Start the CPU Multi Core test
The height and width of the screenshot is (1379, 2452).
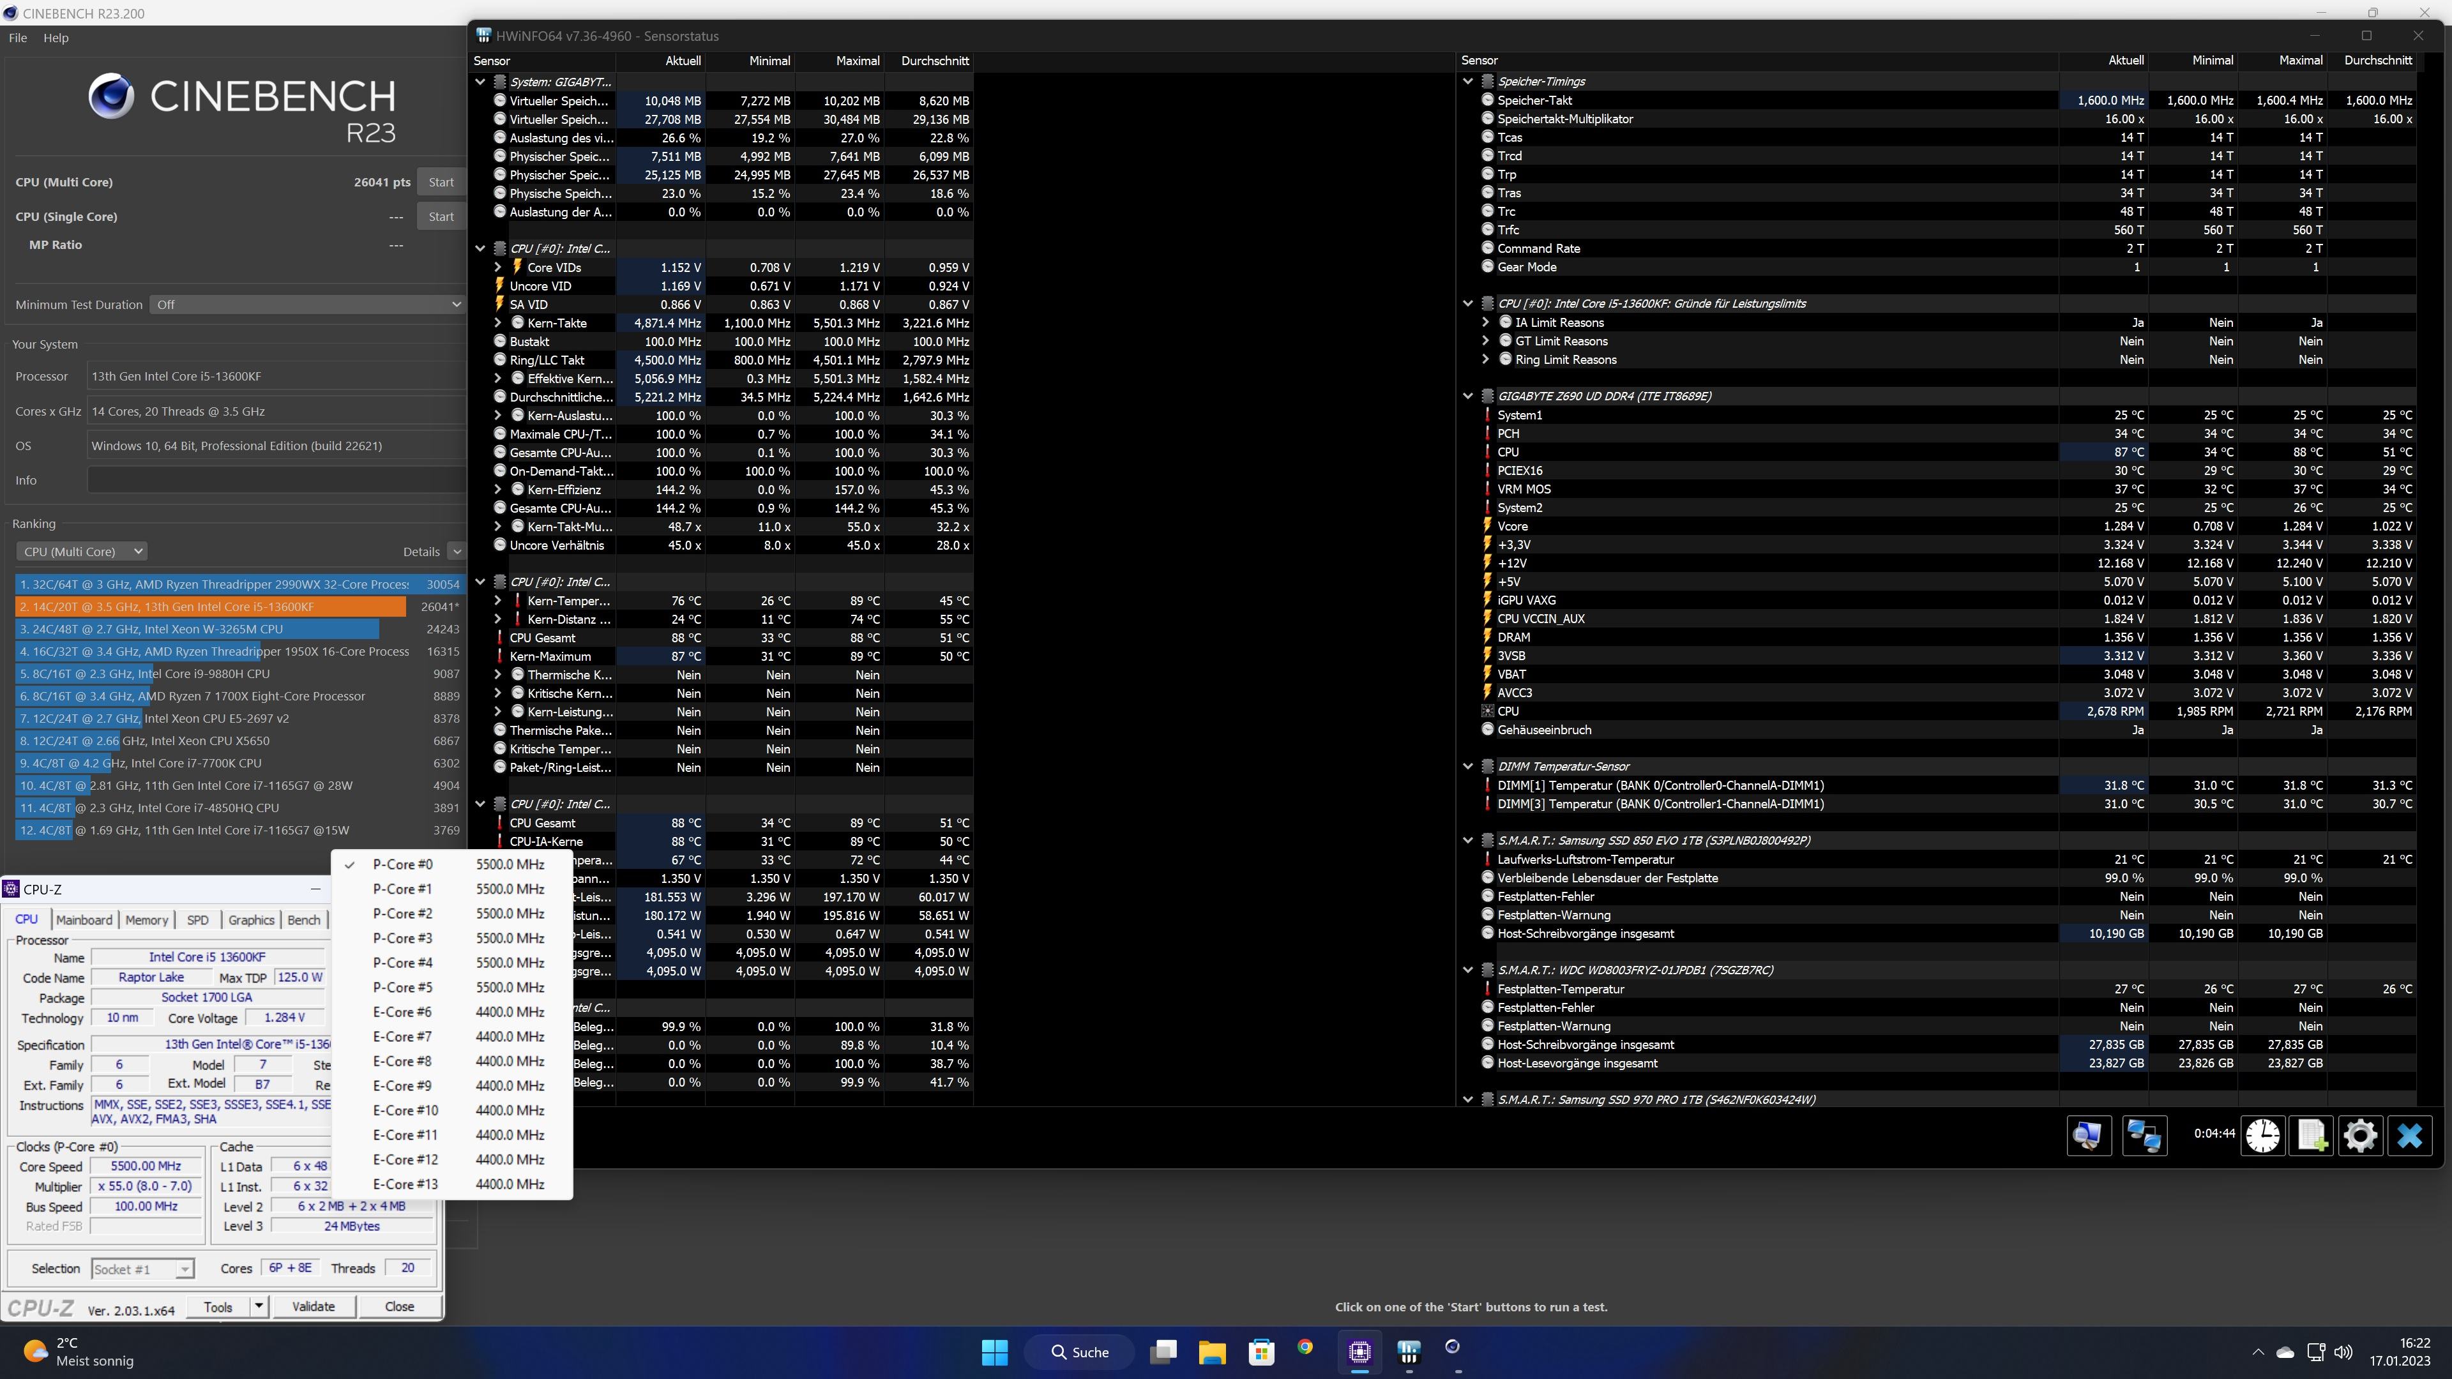[x=441, y=182]
